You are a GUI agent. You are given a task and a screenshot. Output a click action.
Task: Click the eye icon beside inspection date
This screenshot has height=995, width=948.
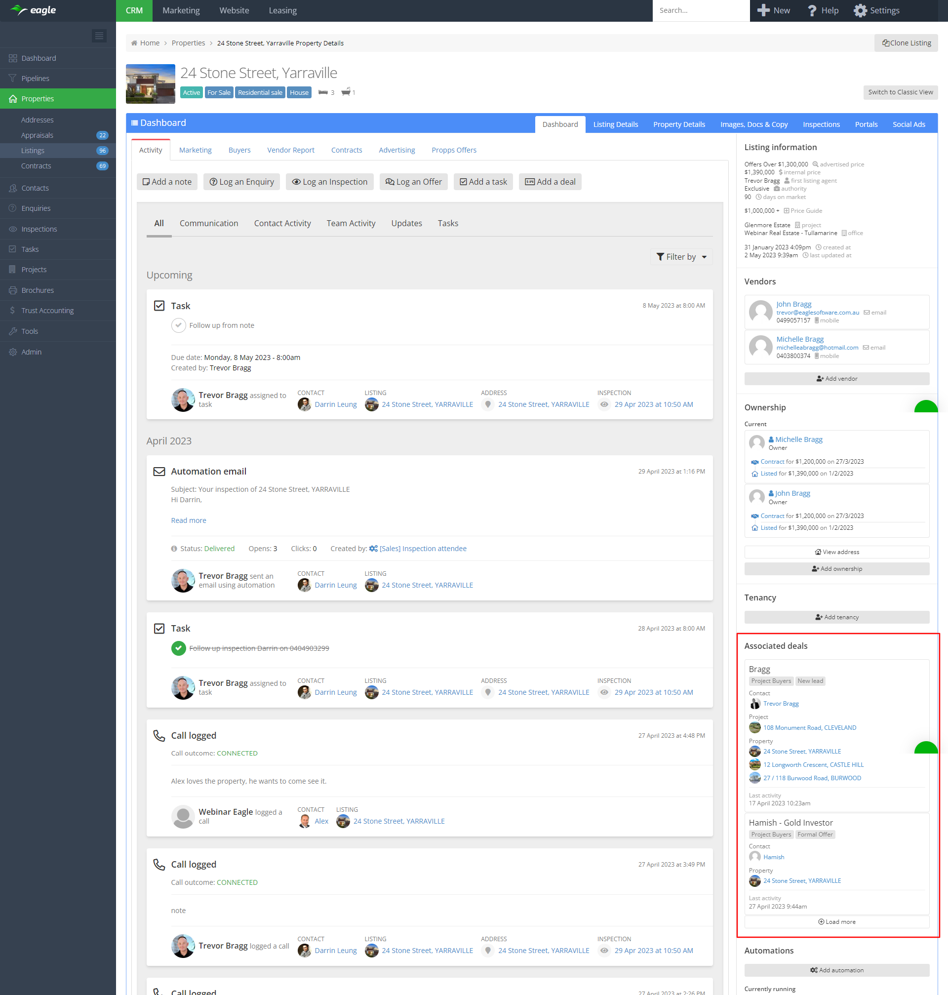tap(604, 404)
